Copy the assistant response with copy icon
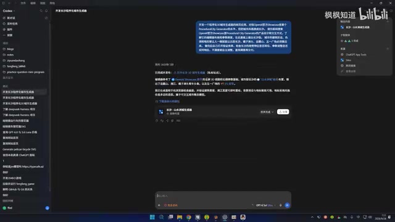 [x=157, y=121]
